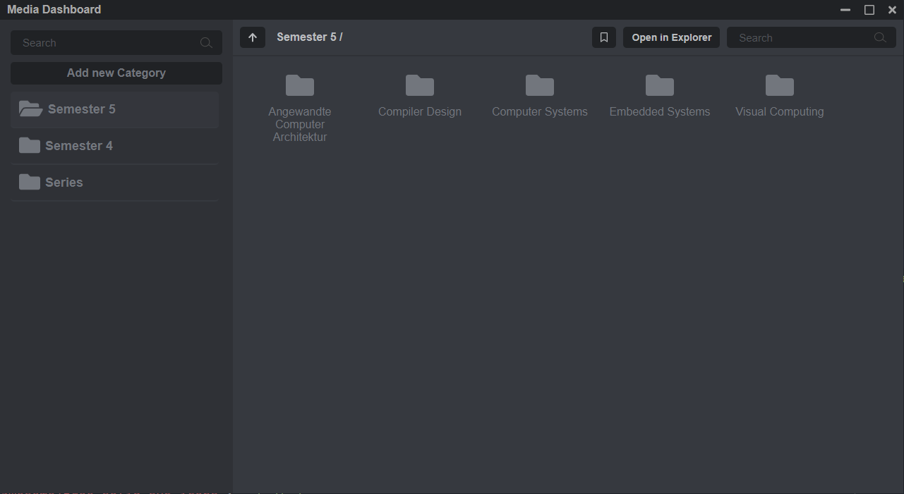Click the sidebar search magnifier icon
This screenshot has width=904, height=494.
point(206,43)
